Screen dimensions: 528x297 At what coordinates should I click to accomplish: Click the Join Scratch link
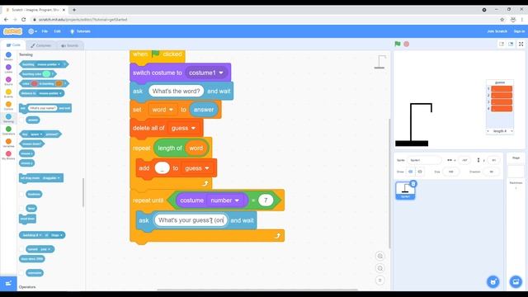point(497,31)
